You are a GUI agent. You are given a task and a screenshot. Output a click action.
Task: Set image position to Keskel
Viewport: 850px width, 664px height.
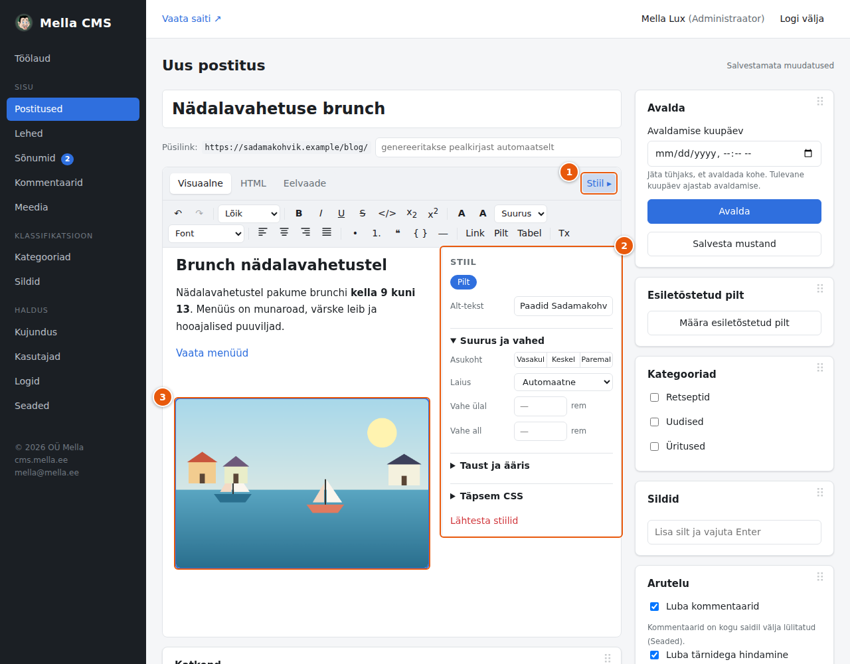pos(563,359)
